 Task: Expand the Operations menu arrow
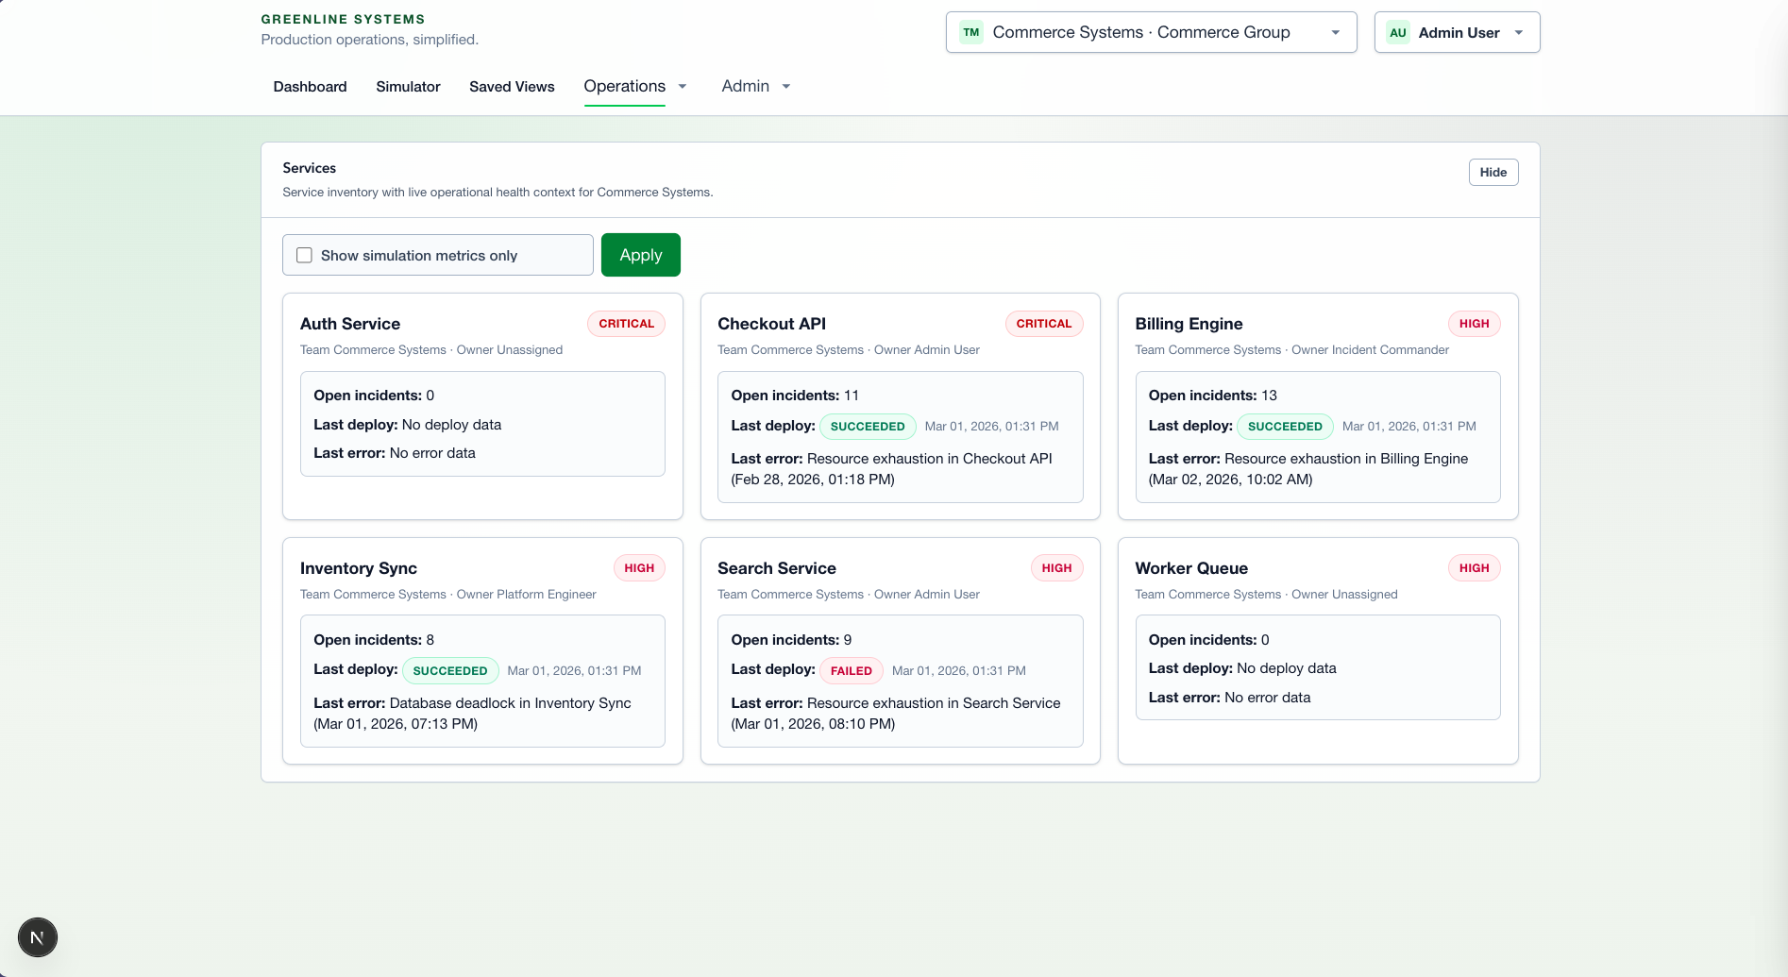click(683, 86)
